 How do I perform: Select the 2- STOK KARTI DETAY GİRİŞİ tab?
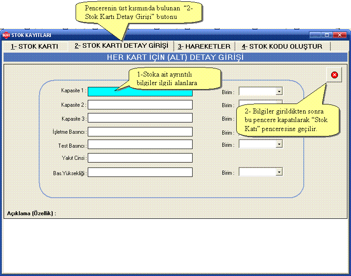[x=121, y=46]
